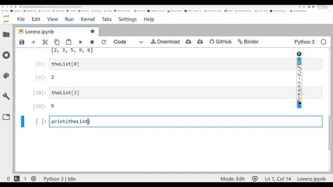Click the JupyterLab logo
This screenshot has height=187, width=333.
pos(6,19)
